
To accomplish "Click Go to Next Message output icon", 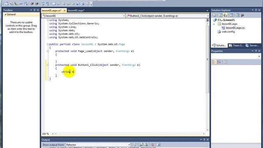I will point(146,145).
